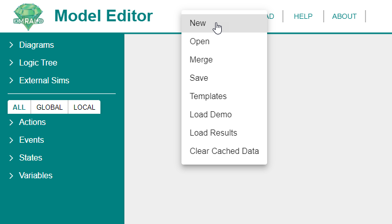The height and width of the screenshot is (224, 392).
Task: Click the Diagrams label in sidebar
Action: pos(37,45)
